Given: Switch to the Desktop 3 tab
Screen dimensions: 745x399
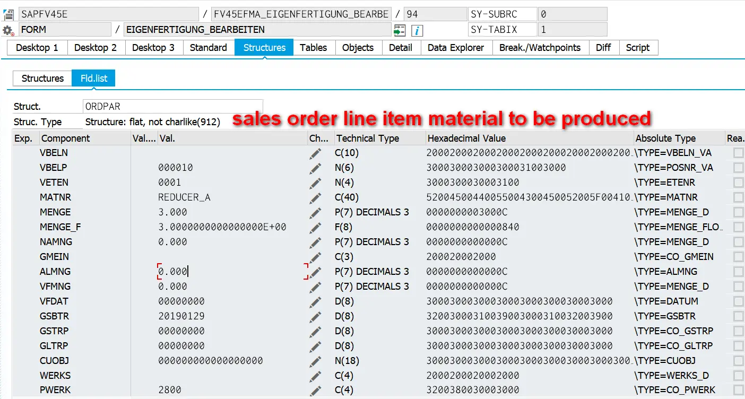Looking at the screenshot, I should (153, 48).
